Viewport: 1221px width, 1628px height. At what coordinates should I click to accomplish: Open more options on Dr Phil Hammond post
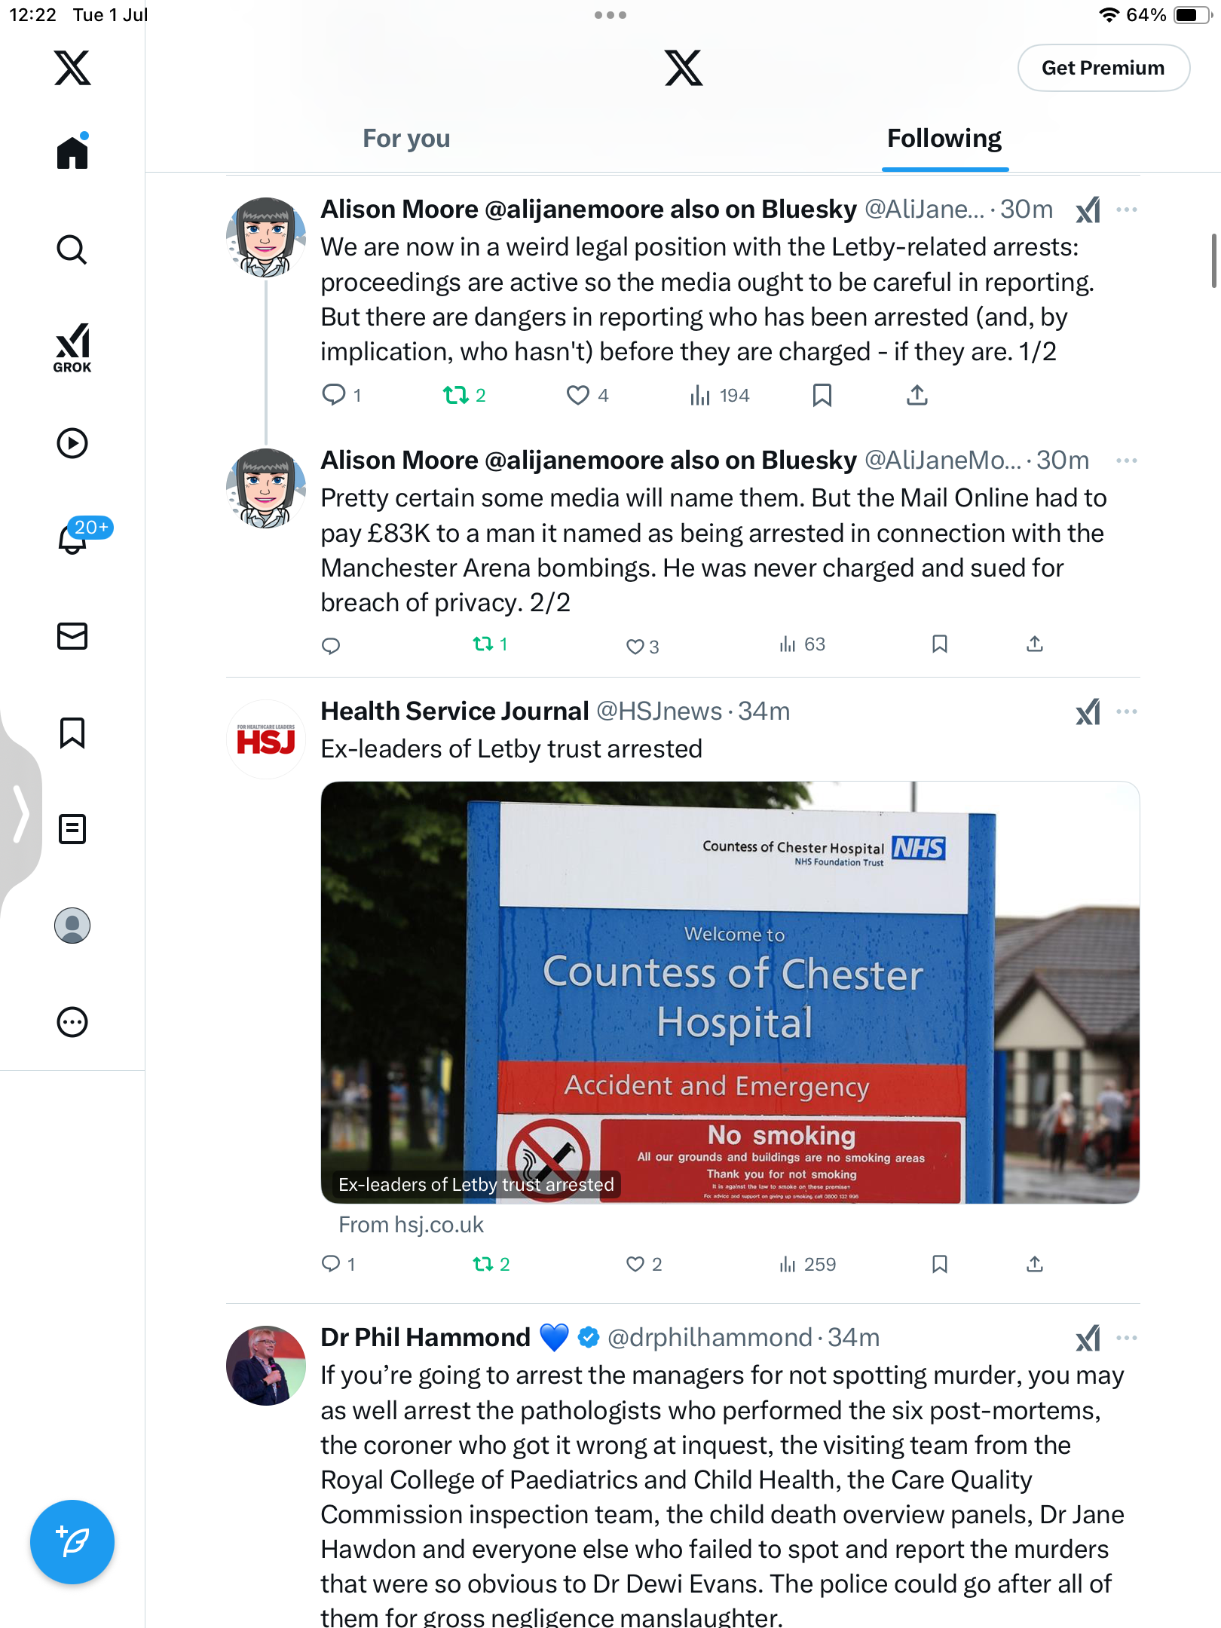pyautogui.click(x=1127, y=1338)
